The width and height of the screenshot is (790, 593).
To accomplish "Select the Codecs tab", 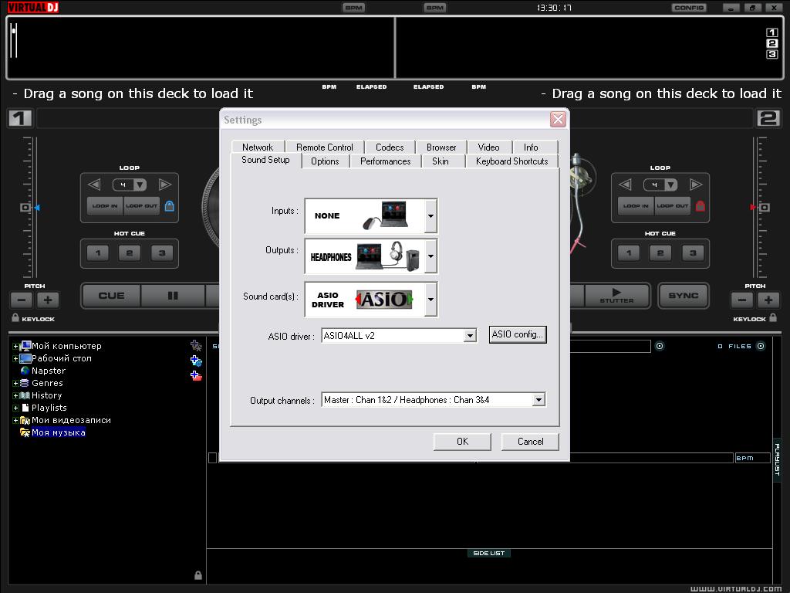I will [x=390, y=147].
